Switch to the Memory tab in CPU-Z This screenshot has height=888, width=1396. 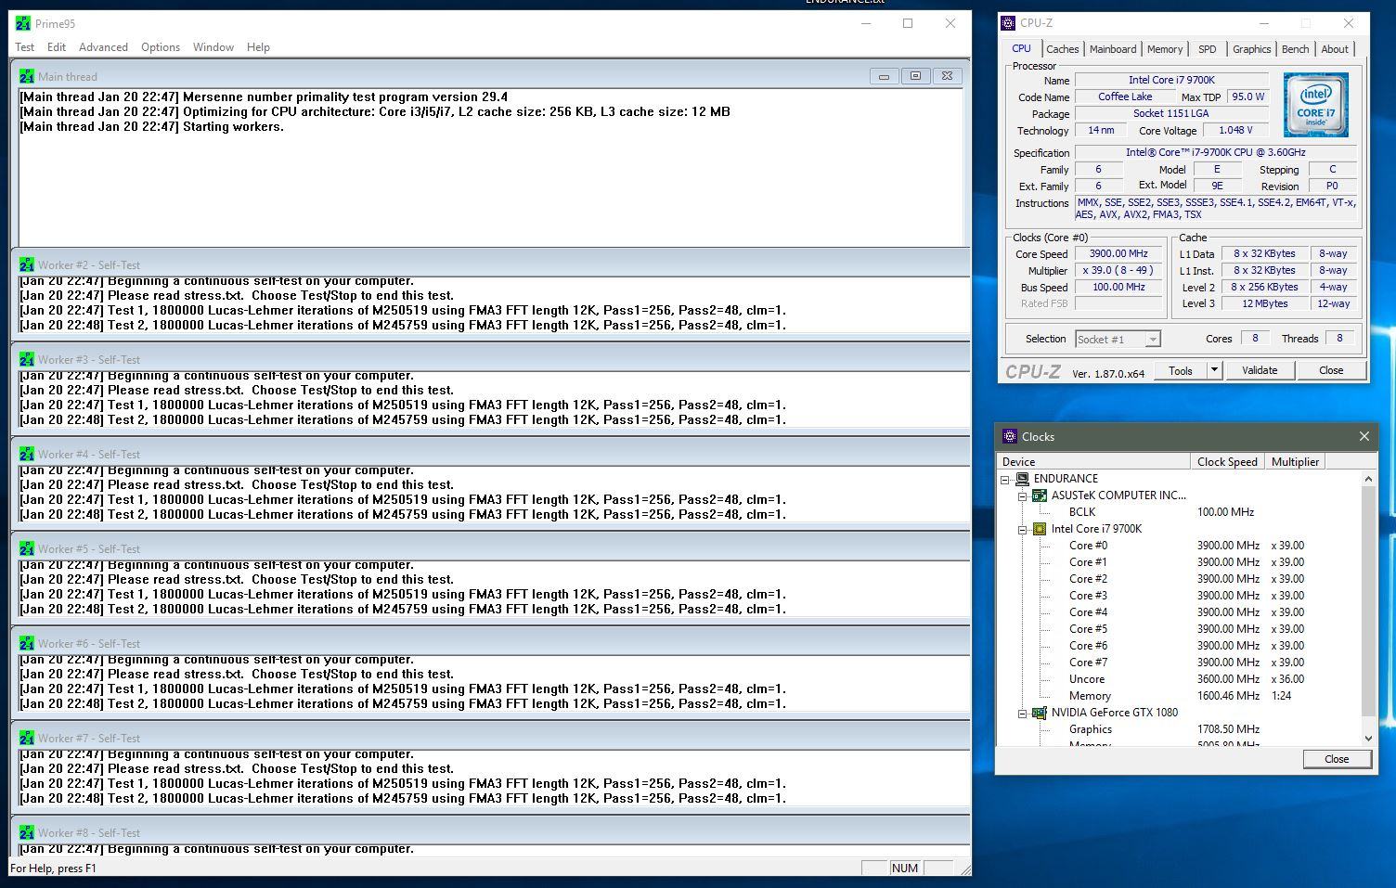[1165, 49]
